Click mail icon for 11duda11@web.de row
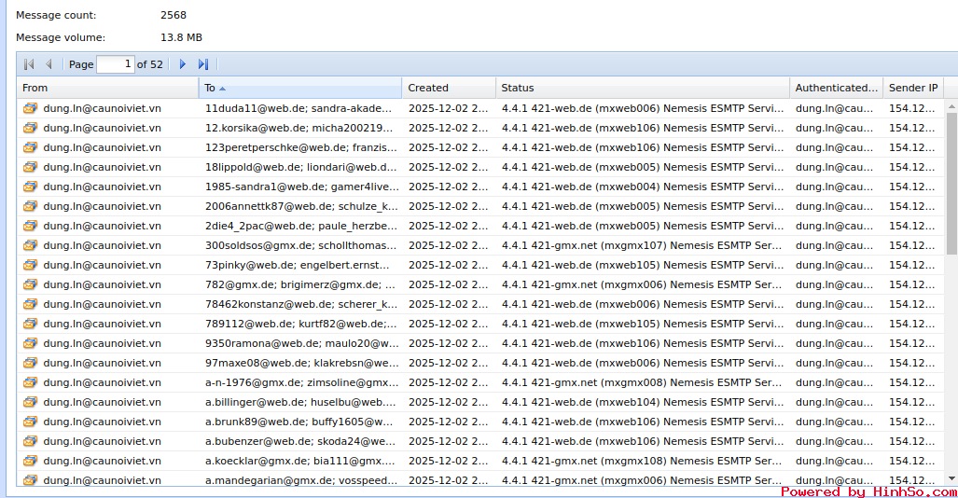The height and width of the screenshot is (498, 958). 30,108
